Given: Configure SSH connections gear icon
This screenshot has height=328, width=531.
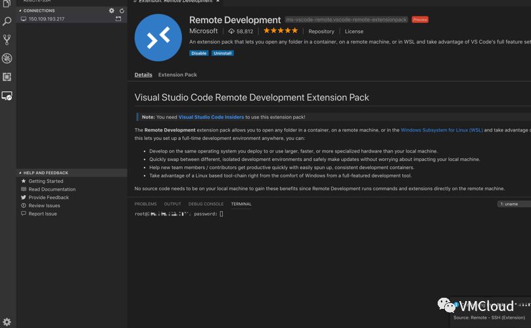Looking at the screenshot, I should click(x=112, y=11).
